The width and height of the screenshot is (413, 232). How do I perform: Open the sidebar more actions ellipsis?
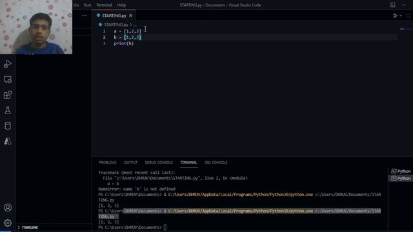(x=84, y=15)
